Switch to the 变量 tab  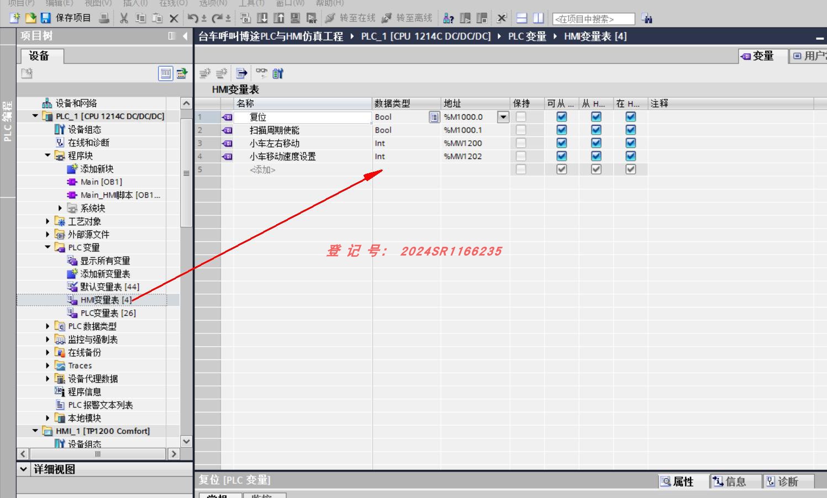(763, 56)
